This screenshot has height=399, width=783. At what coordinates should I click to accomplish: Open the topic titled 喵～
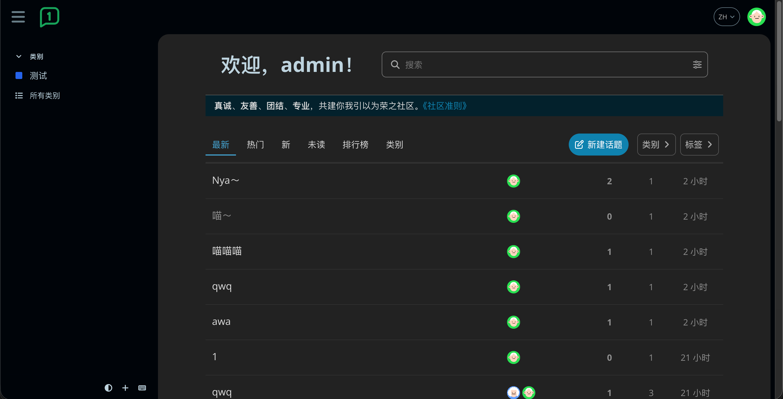coord(222,216)
